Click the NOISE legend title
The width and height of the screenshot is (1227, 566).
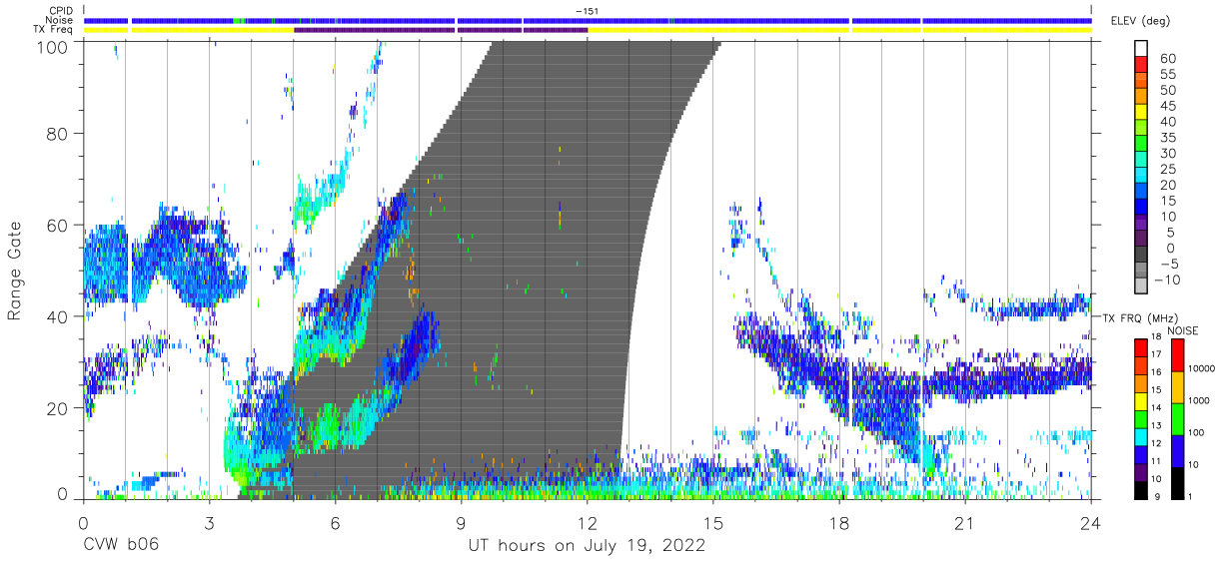1182,330
